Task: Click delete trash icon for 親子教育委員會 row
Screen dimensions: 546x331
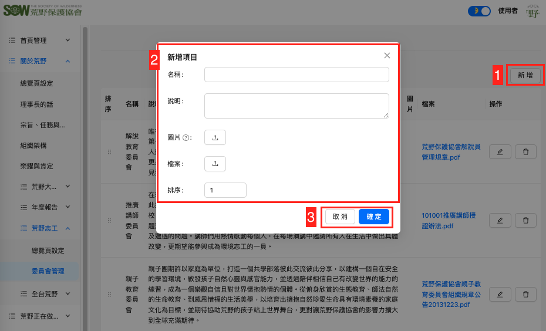Action: click(x=525, y=294)
